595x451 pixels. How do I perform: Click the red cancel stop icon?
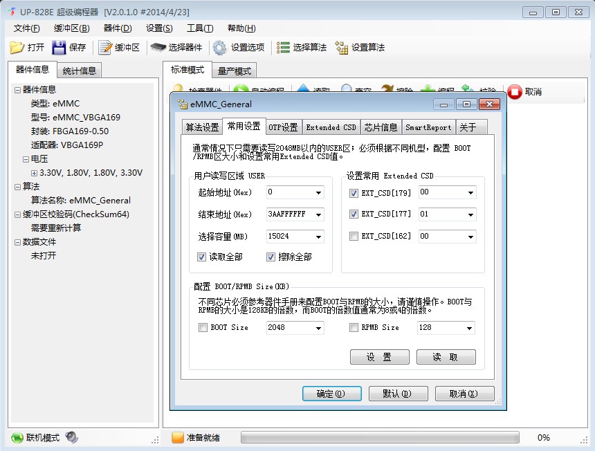click(x=515, y=92)
